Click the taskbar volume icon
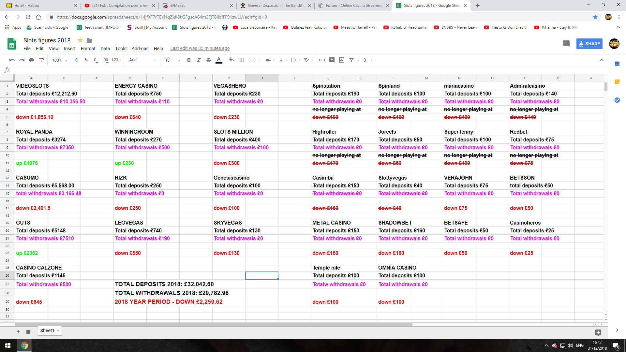Viewport: 626px width, 352px height. point(570,345)
